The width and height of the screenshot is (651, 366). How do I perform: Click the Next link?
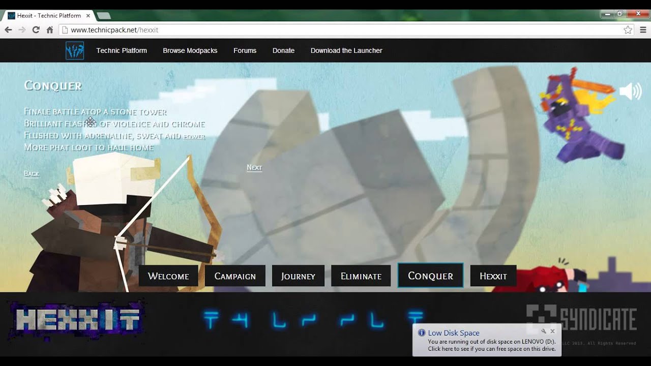pyautogui.click(x=254, y=168)
